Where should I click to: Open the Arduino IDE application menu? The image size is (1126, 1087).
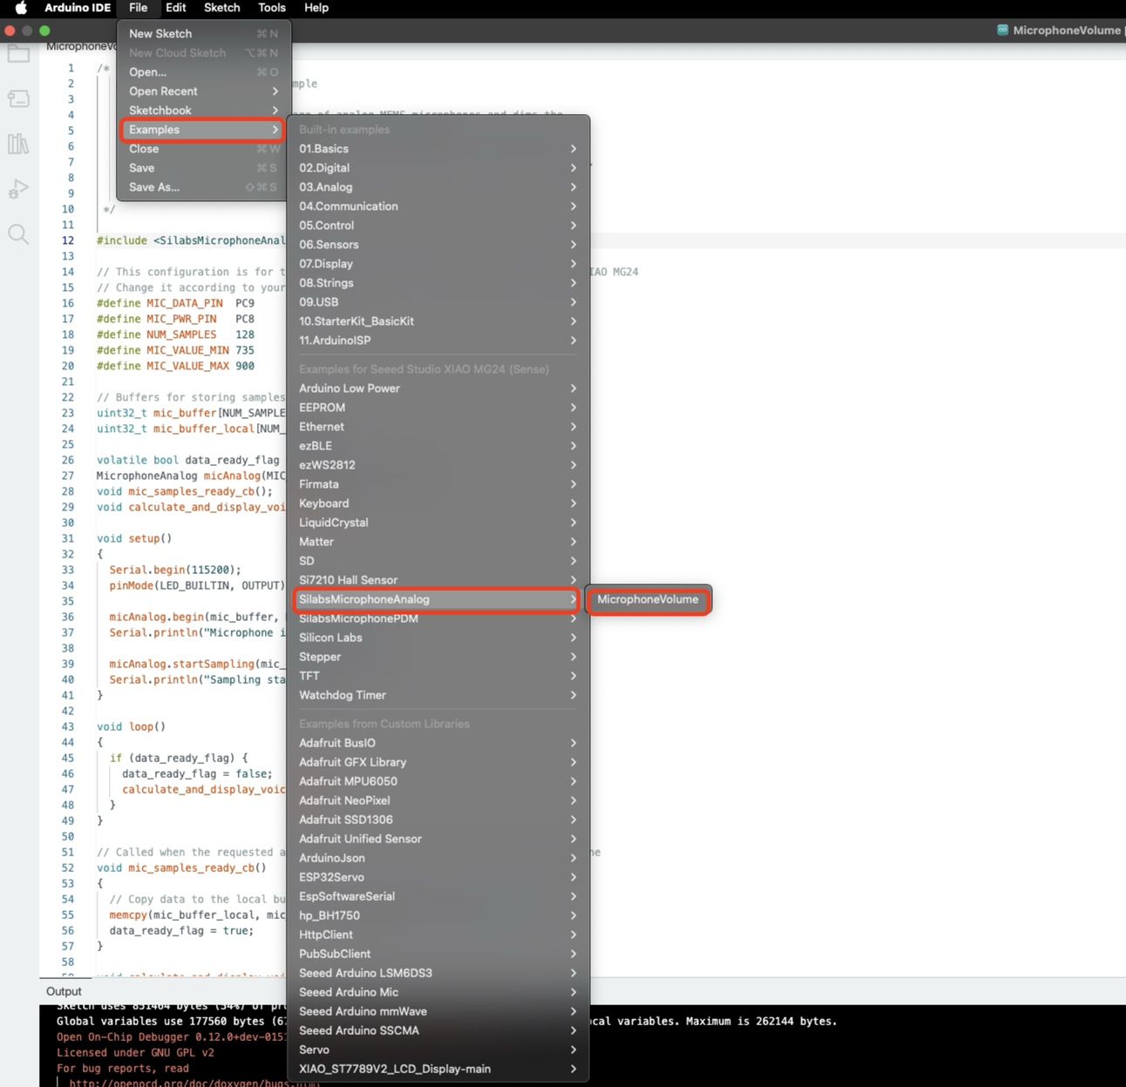(78, 8)
